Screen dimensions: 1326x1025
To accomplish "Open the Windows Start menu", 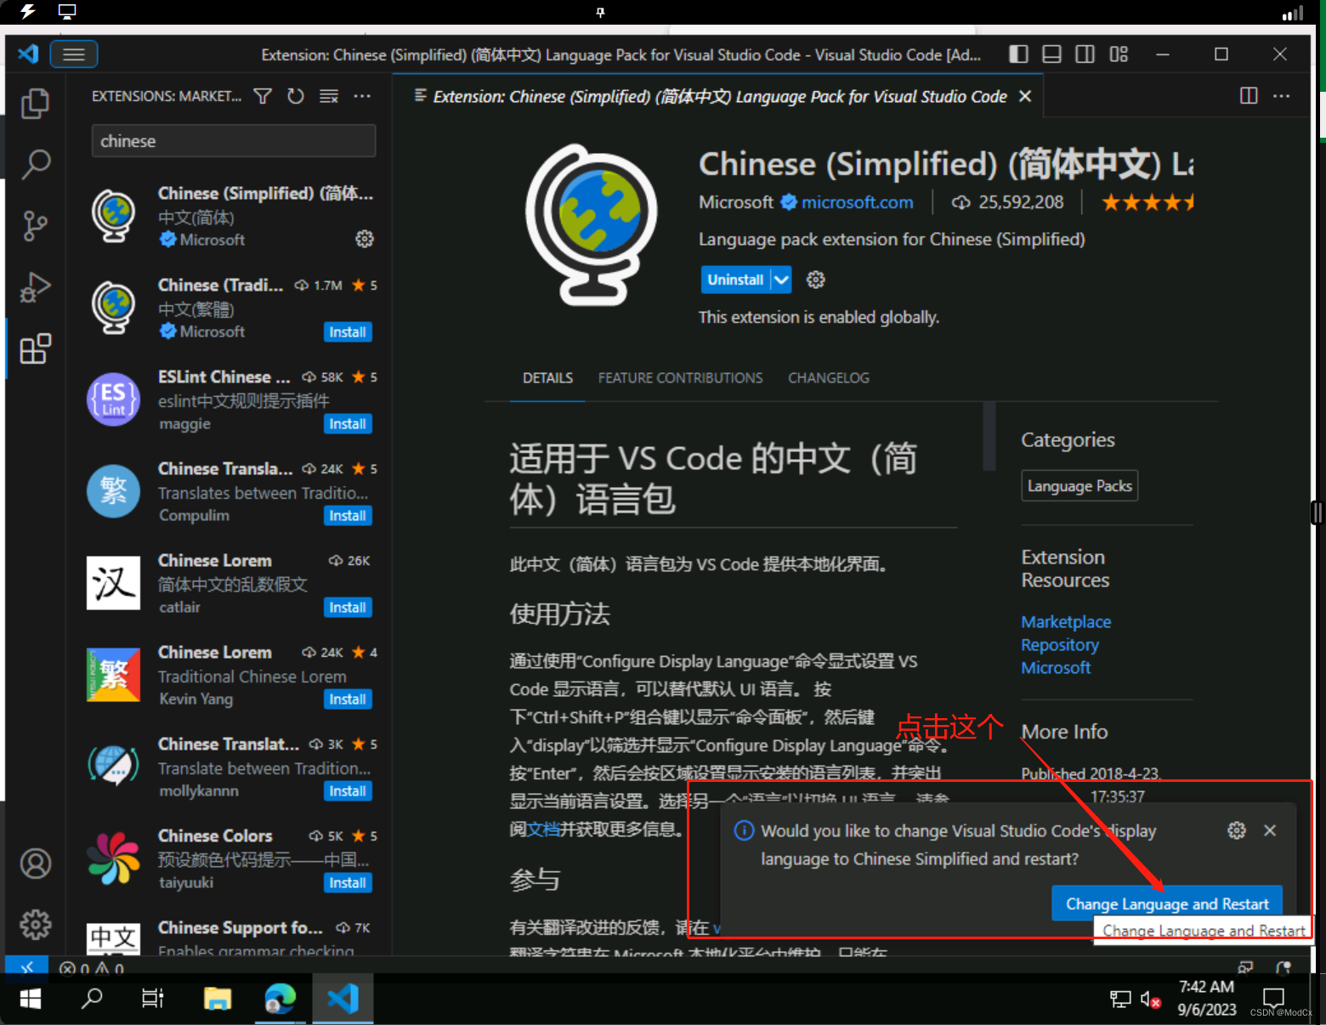I will point(31,999).
